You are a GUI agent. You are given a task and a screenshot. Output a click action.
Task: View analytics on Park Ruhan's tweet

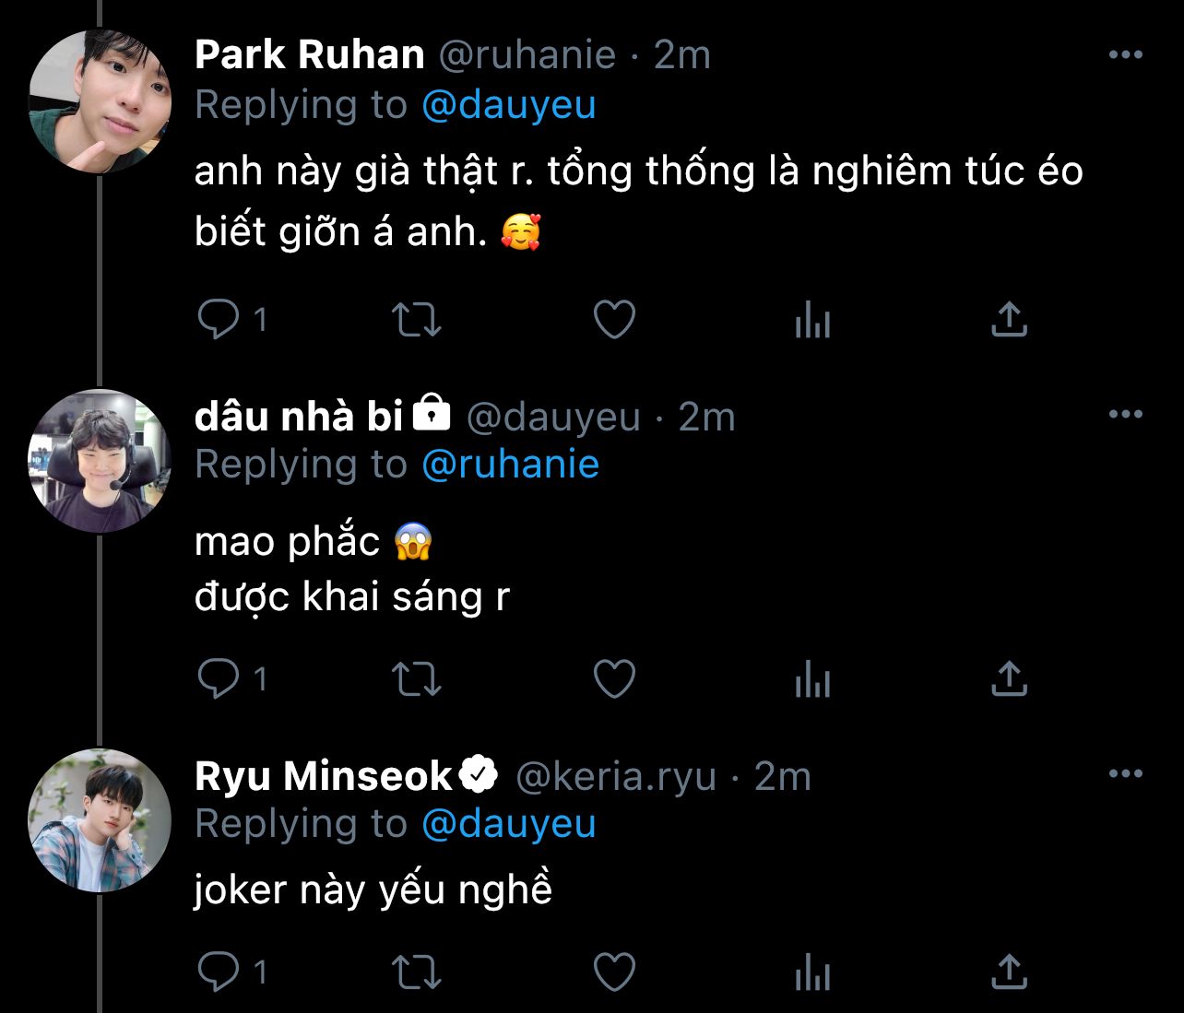click(812, 320)
